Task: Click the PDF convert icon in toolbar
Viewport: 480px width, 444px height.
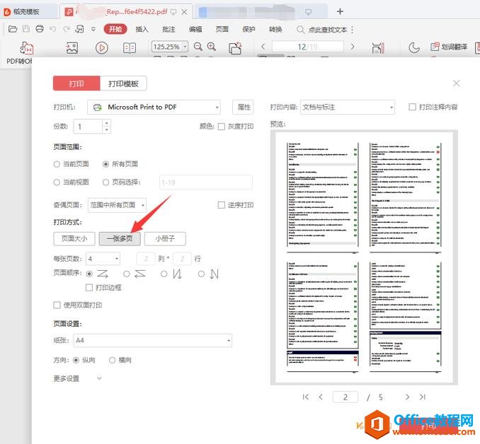Action: (x=26, y=48)
